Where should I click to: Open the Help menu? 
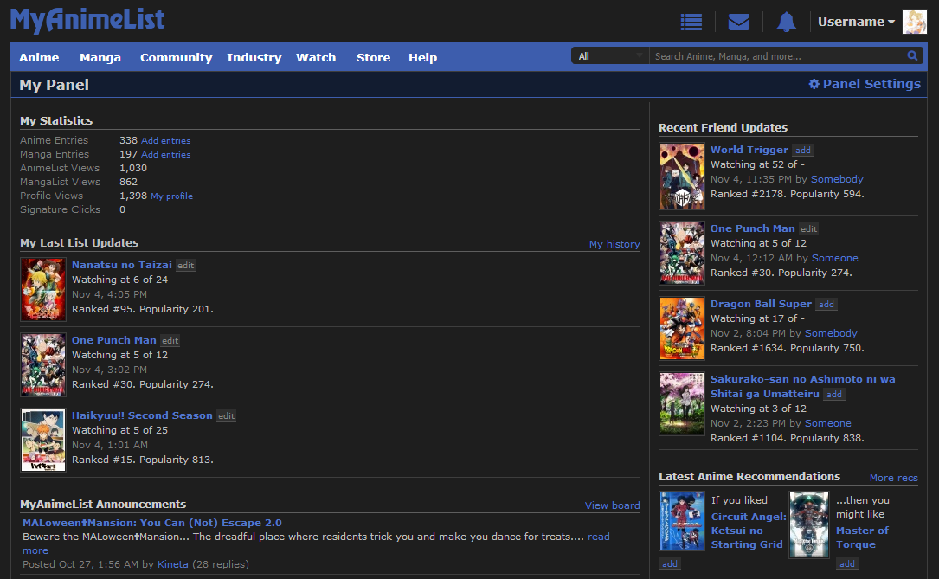coord(423,57)
